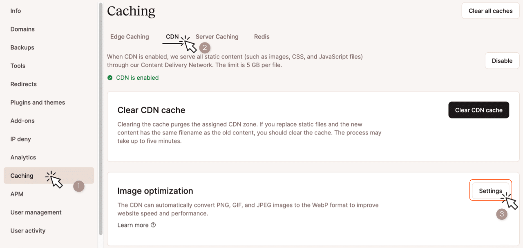This screenshot has height=248, width=523.
Task: Open the Domains section
Action: pos(22,29)
